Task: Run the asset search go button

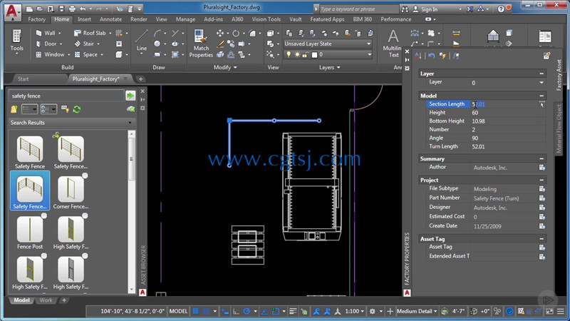Action: point(130,96)
